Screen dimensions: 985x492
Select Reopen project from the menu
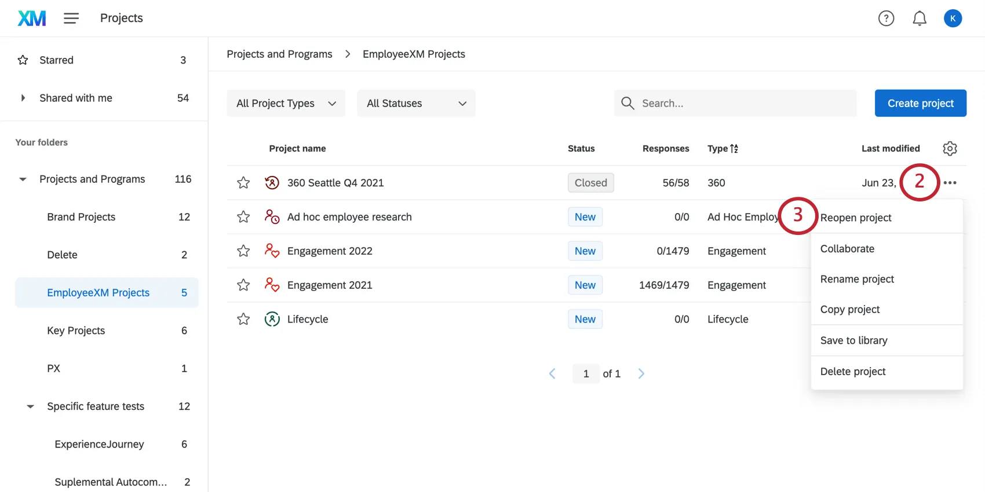point(856,218)
